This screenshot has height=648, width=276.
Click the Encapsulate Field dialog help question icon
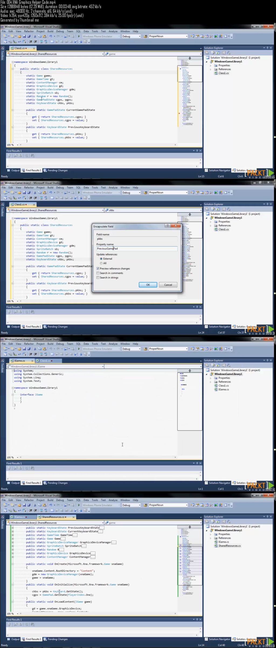click(x=167, y=225)
